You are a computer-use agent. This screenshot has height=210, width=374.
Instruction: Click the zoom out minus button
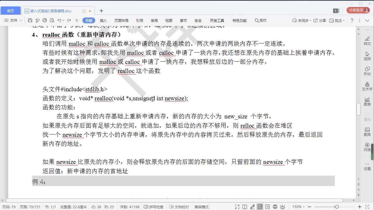[309, 207]
